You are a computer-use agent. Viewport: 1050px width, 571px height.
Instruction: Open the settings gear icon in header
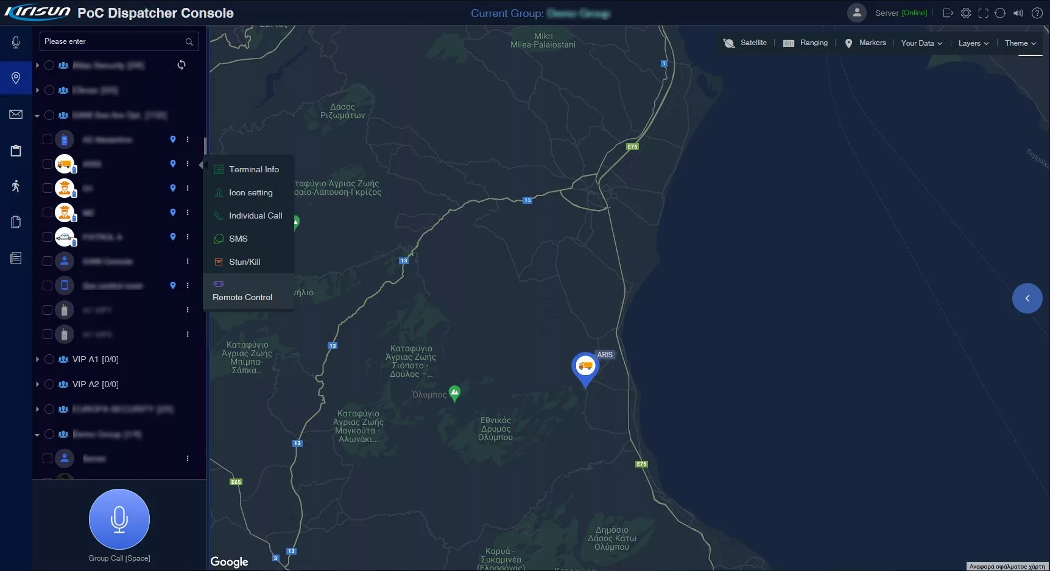pyautogui.click(x=966, y=13)
